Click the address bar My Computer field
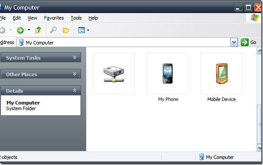This screenshot has height=165, width=263. point(124,42)
